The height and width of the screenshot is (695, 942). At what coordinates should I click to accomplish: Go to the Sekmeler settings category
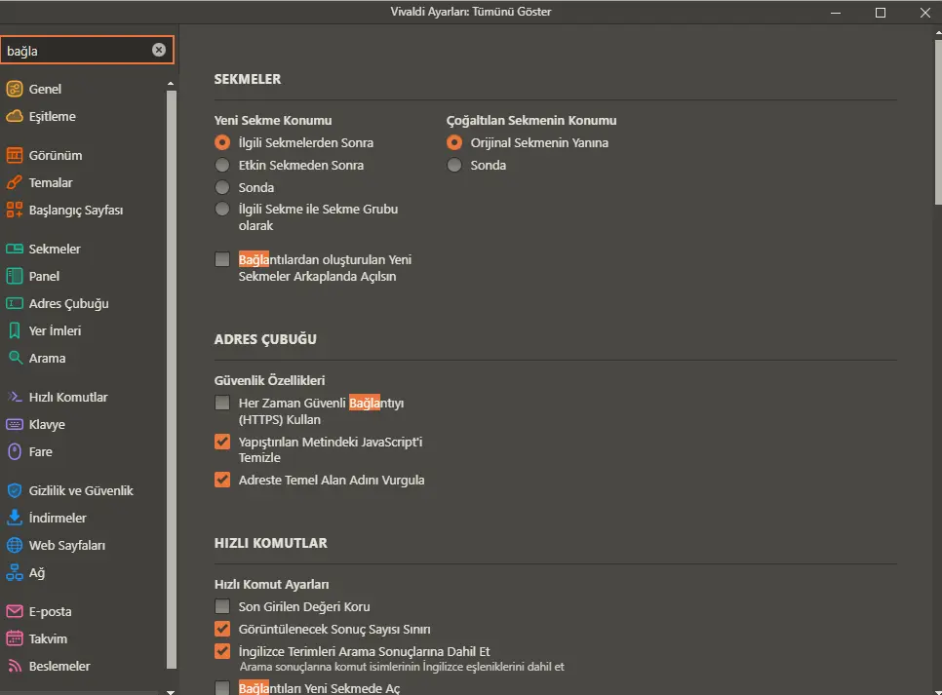point(55,249)
